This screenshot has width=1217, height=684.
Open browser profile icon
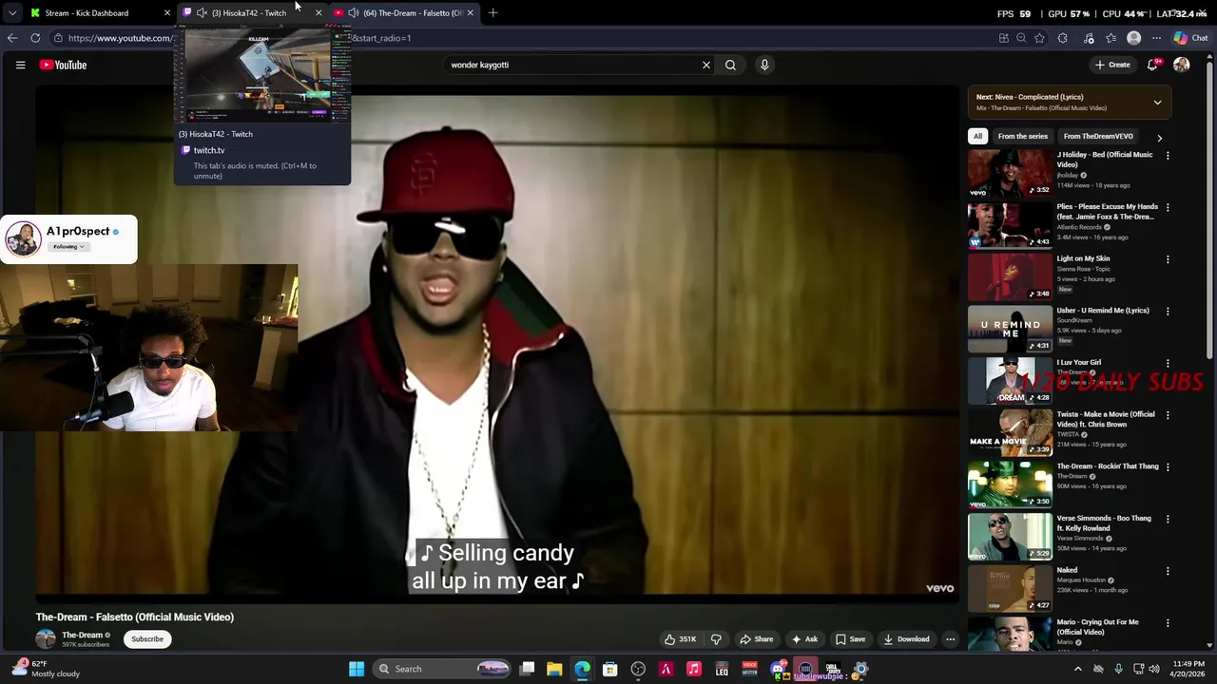pos(1133,38)
